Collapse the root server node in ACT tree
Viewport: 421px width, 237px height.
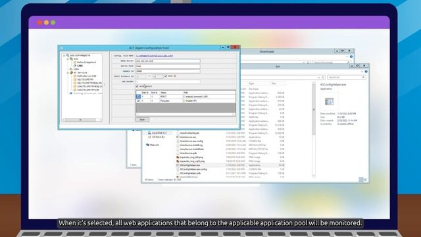pyautogui.click(x=64, y=55)
